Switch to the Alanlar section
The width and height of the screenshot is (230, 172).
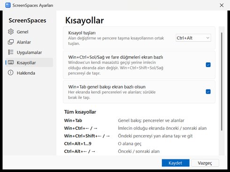[x=30, y=42]
